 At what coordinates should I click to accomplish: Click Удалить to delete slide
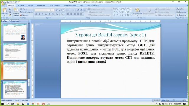point(24,15)
